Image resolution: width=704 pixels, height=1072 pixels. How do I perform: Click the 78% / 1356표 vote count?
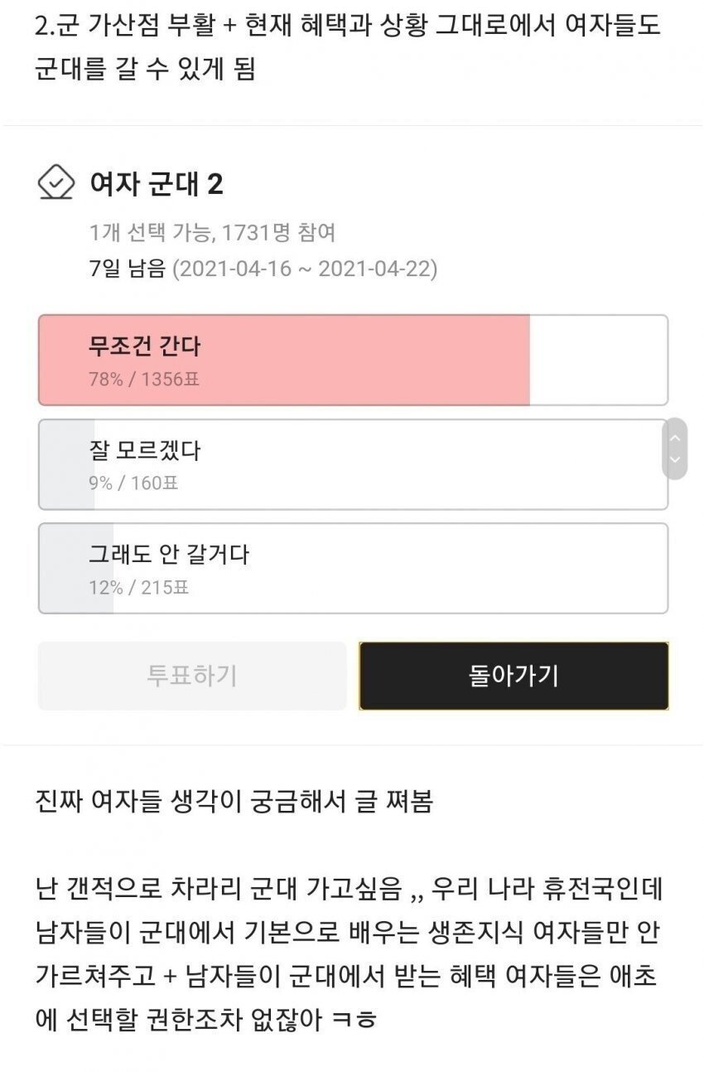[x=144, y=380]
